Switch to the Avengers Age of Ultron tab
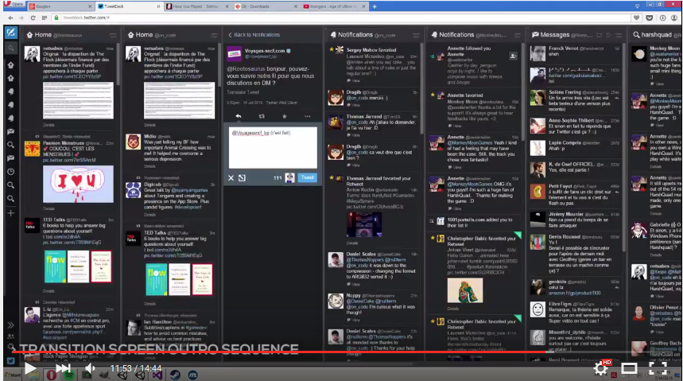Viewport: 683px width, 381px height. (x=335, y=6)
